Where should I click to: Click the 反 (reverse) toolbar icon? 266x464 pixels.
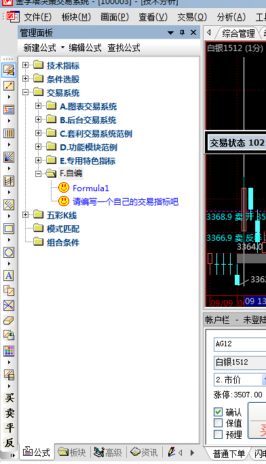coord(9,443)
